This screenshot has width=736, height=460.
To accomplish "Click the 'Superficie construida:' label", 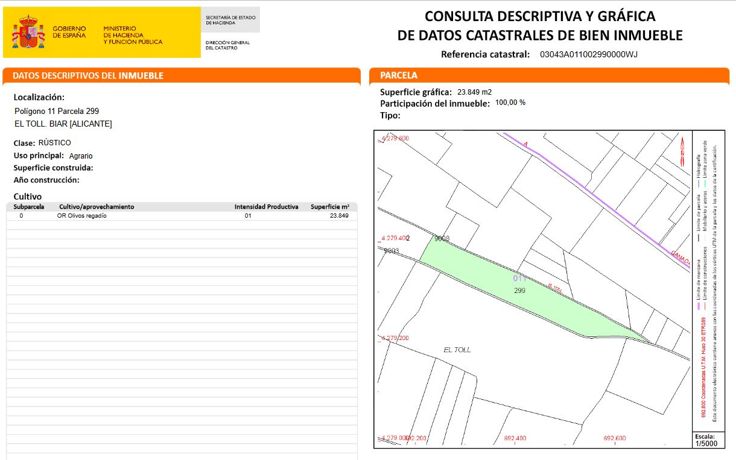I will (54, 168).
